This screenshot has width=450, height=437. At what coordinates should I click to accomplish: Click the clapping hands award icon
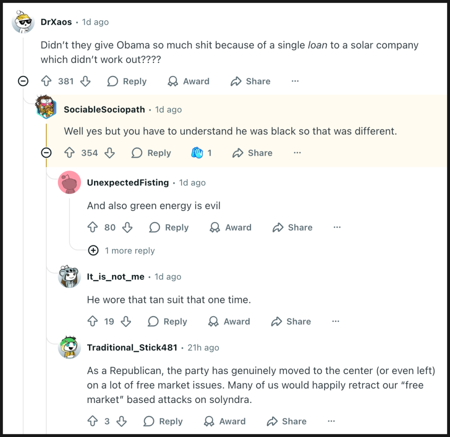point(197,153)
